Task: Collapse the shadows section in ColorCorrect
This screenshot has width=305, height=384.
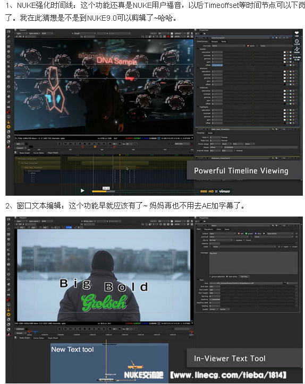Action: coord(198,68)
